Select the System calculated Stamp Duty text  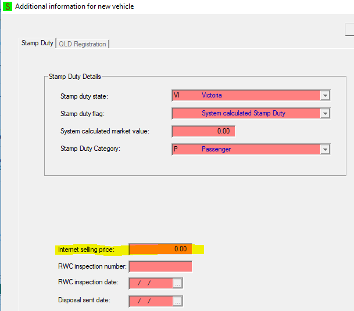click(243, 114)
